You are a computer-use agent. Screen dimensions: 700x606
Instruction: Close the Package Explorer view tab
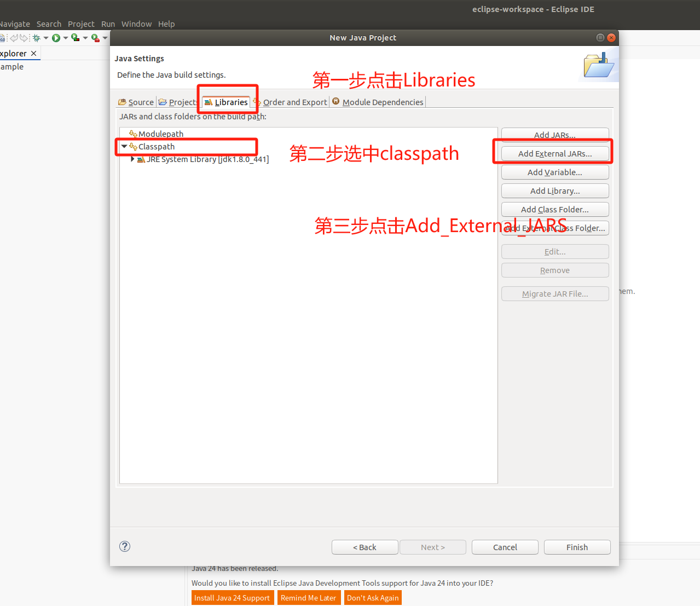coord(33,53)
